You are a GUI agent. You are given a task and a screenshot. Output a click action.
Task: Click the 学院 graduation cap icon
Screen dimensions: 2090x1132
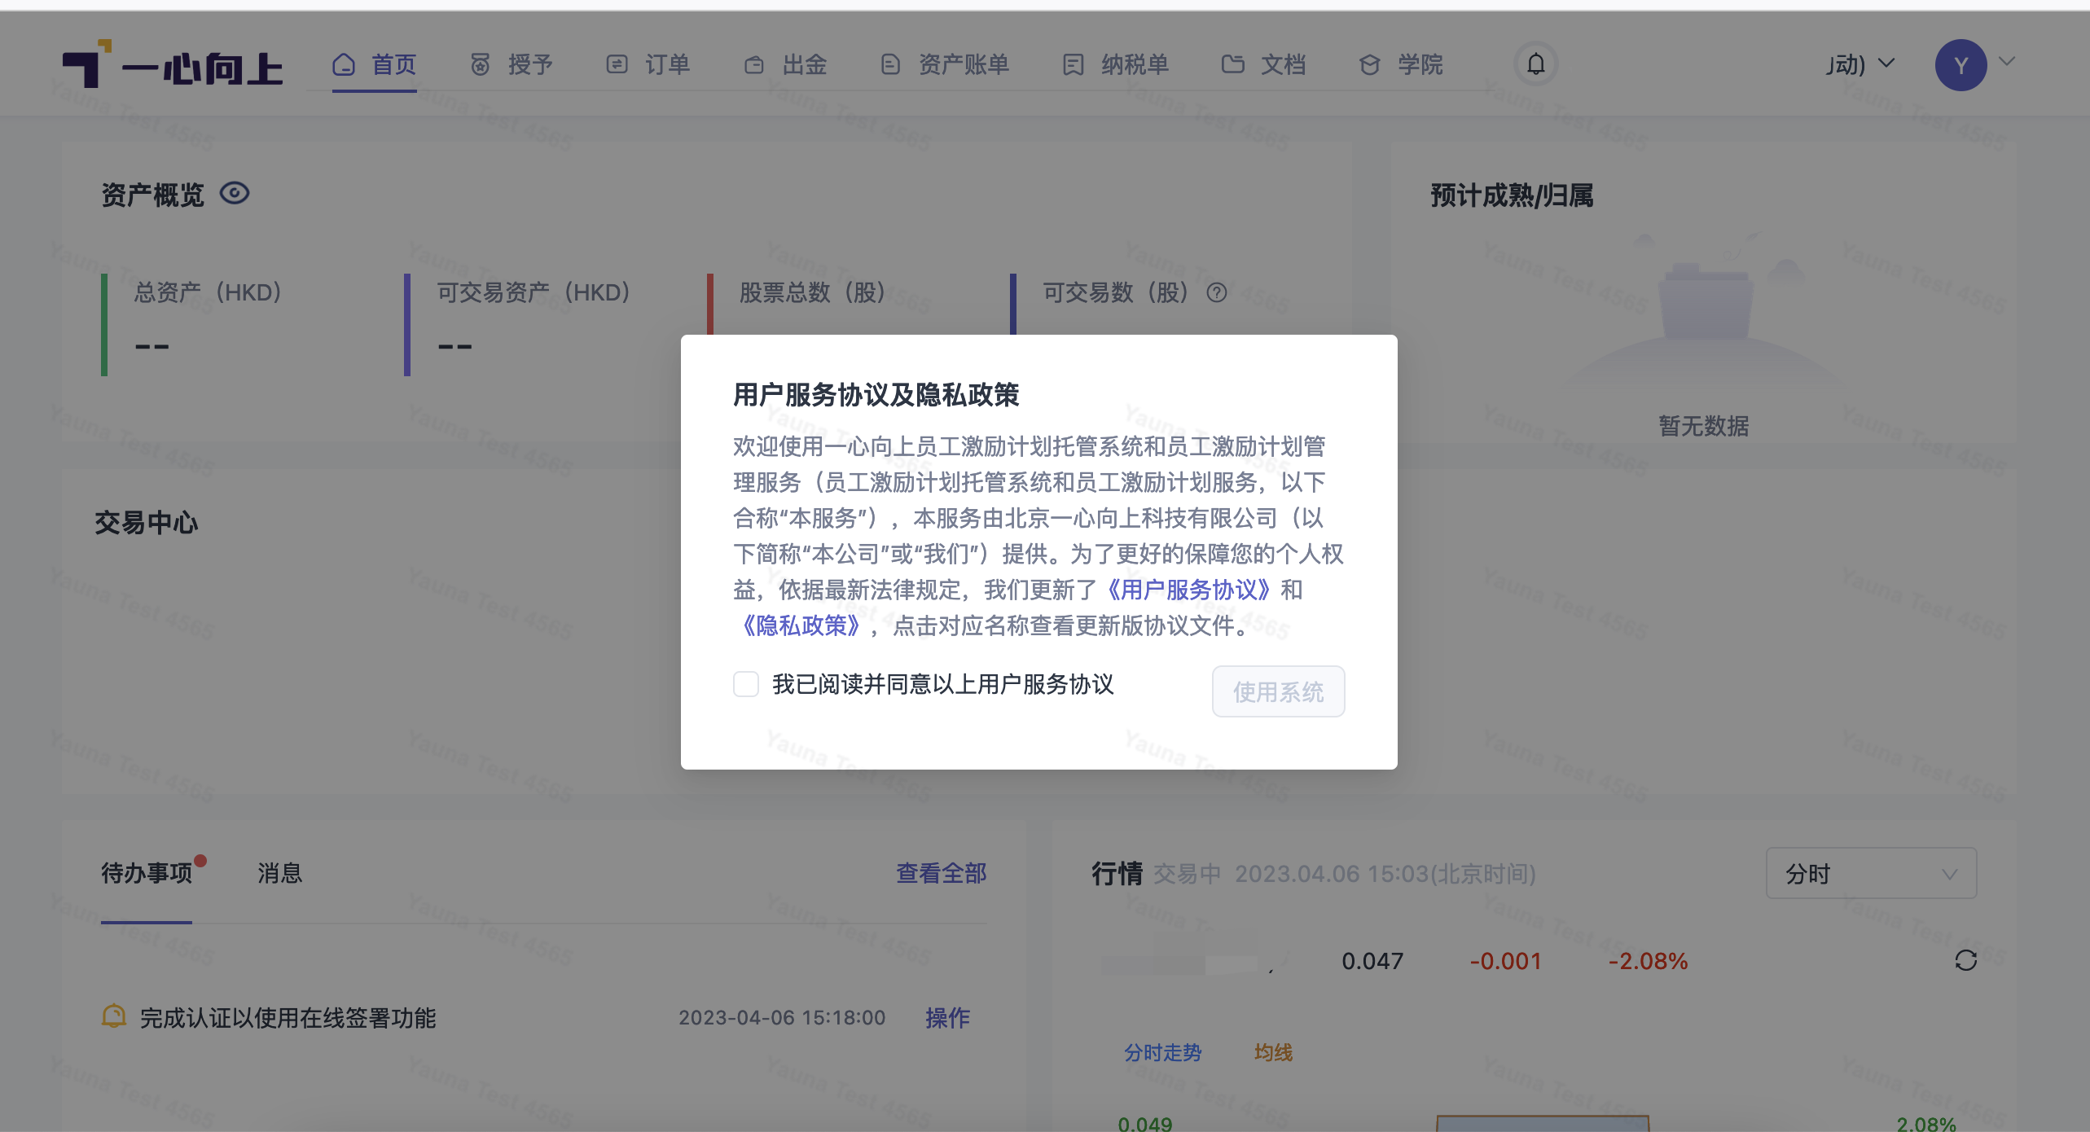[1370, 64]
